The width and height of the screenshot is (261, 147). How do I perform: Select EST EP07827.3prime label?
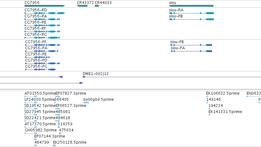click(71, 93)
